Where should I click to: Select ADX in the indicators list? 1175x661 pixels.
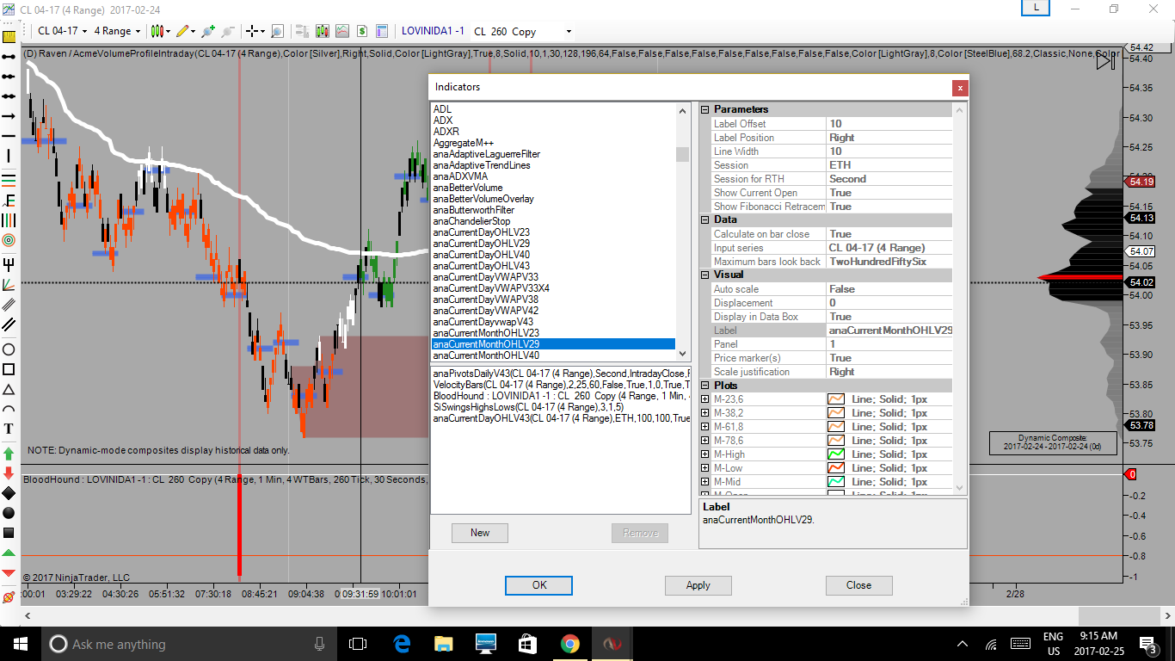tap(553, 120)
